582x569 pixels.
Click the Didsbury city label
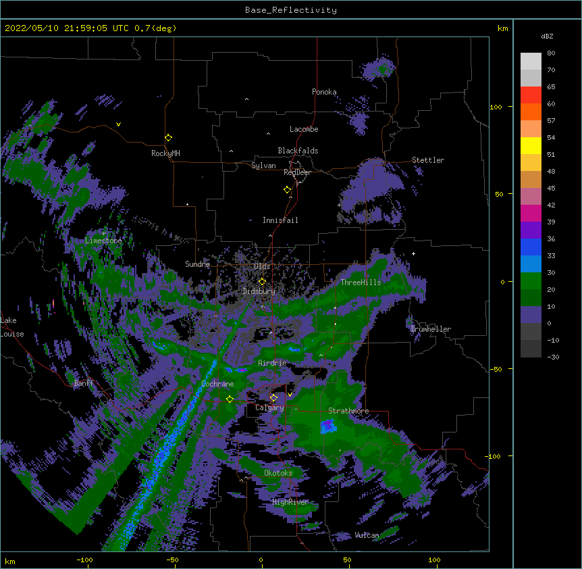[259, 291]
